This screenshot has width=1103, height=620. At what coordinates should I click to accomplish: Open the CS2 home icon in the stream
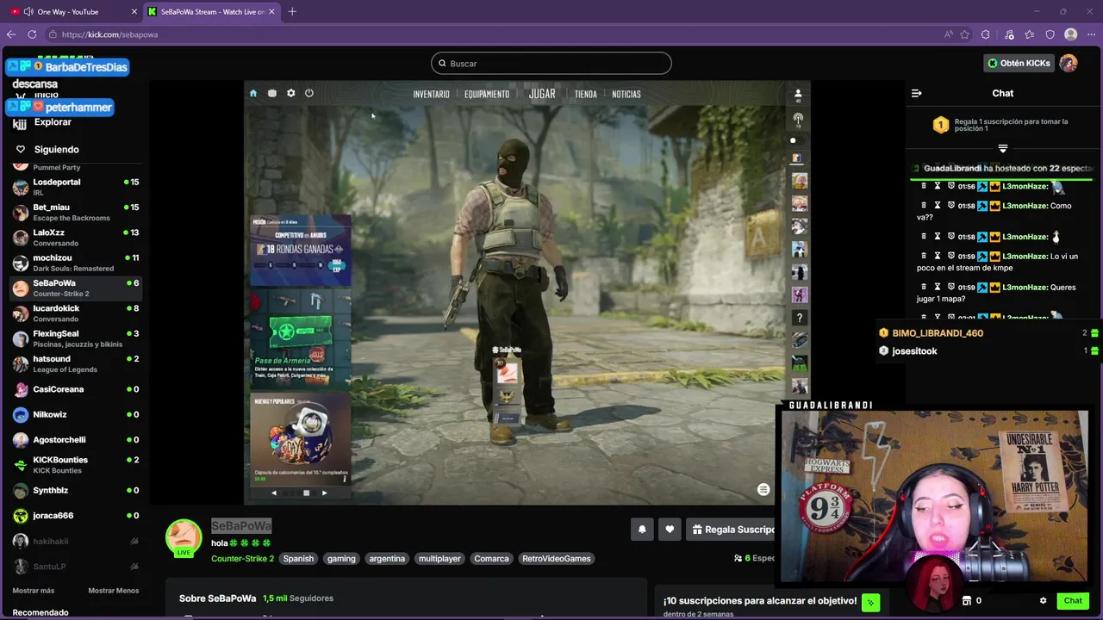pyautogui.click(x=252, y=93)
